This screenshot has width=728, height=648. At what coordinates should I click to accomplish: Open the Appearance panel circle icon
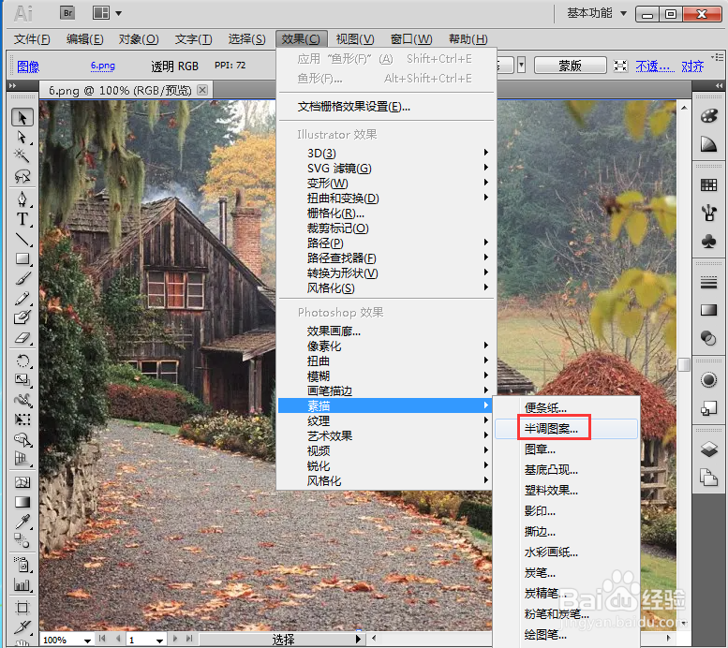(708, 380)
